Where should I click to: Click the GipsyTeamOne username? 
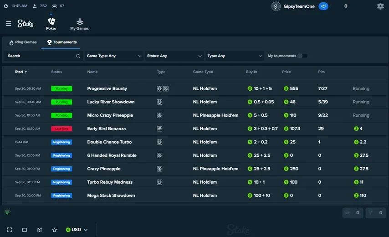pos(299,6)
